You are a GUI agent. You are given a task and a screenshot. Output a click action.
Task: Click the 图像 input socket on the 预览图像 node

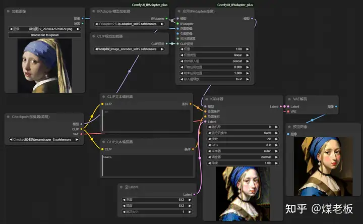point(288,134)
